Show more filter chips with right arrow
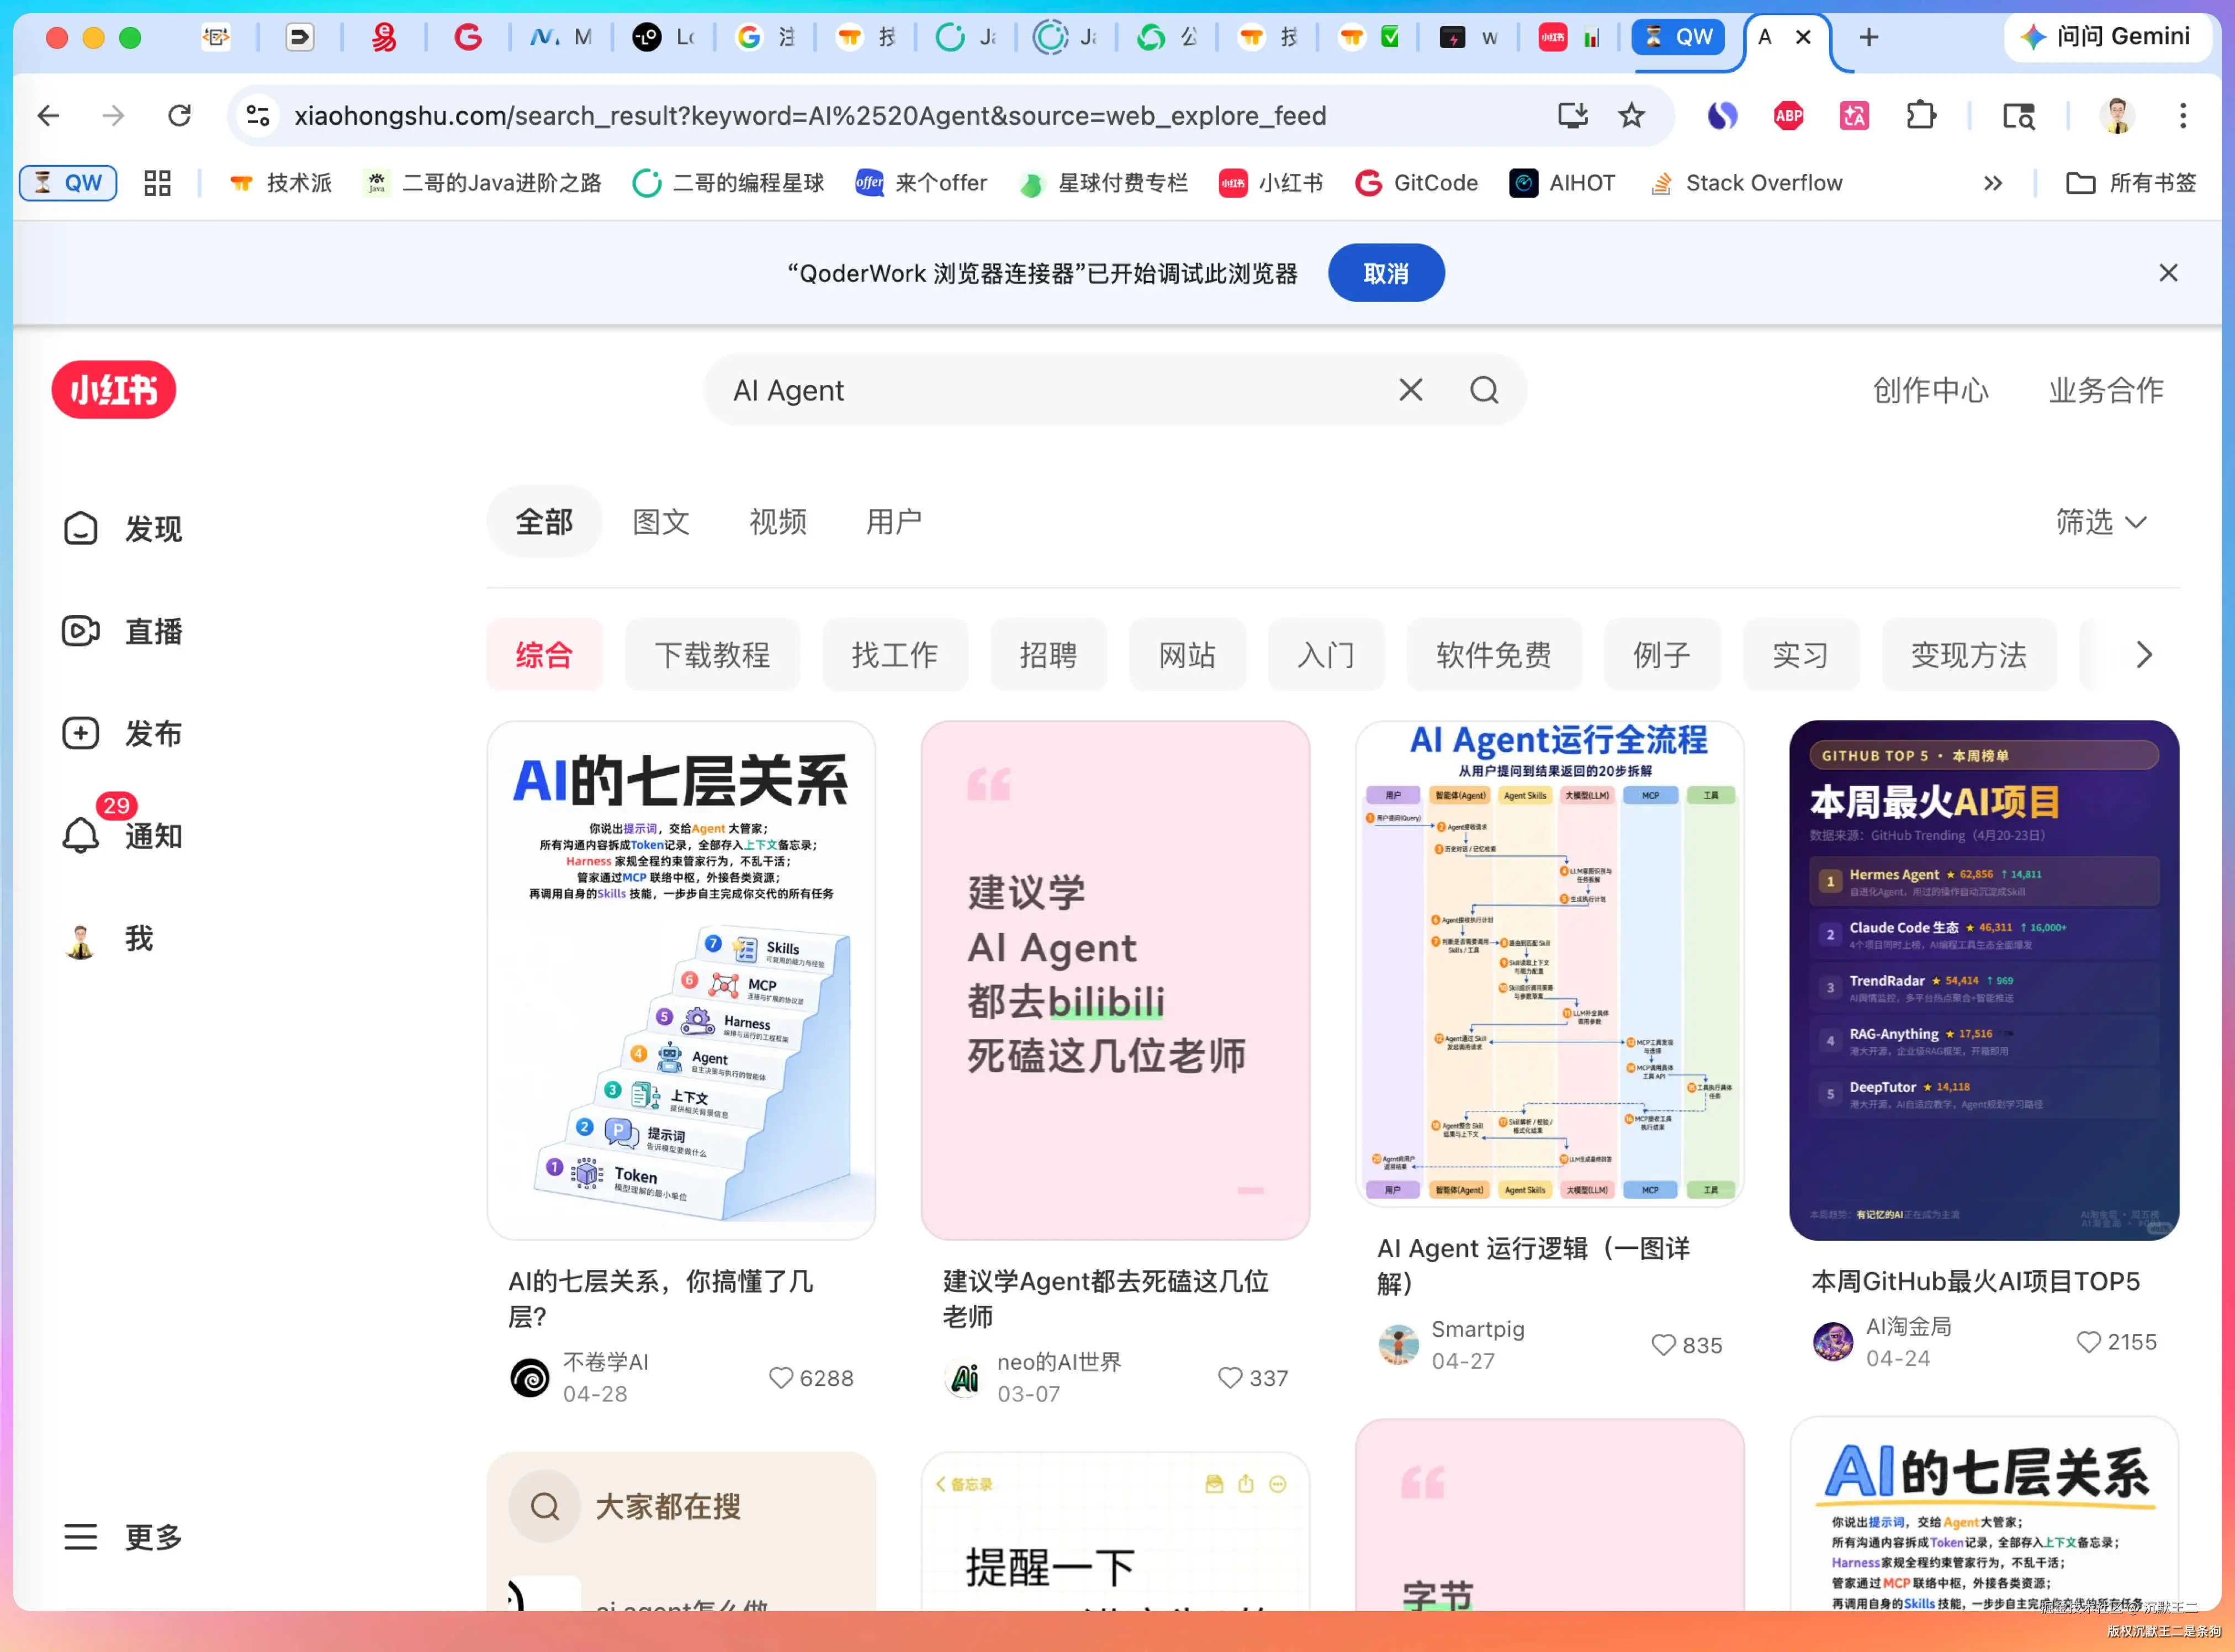The width and height of the screenshot is (2235, 1652). (2143, 655)
